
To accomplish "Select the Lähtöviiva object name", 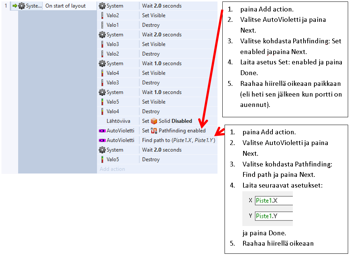I will 118,121.
